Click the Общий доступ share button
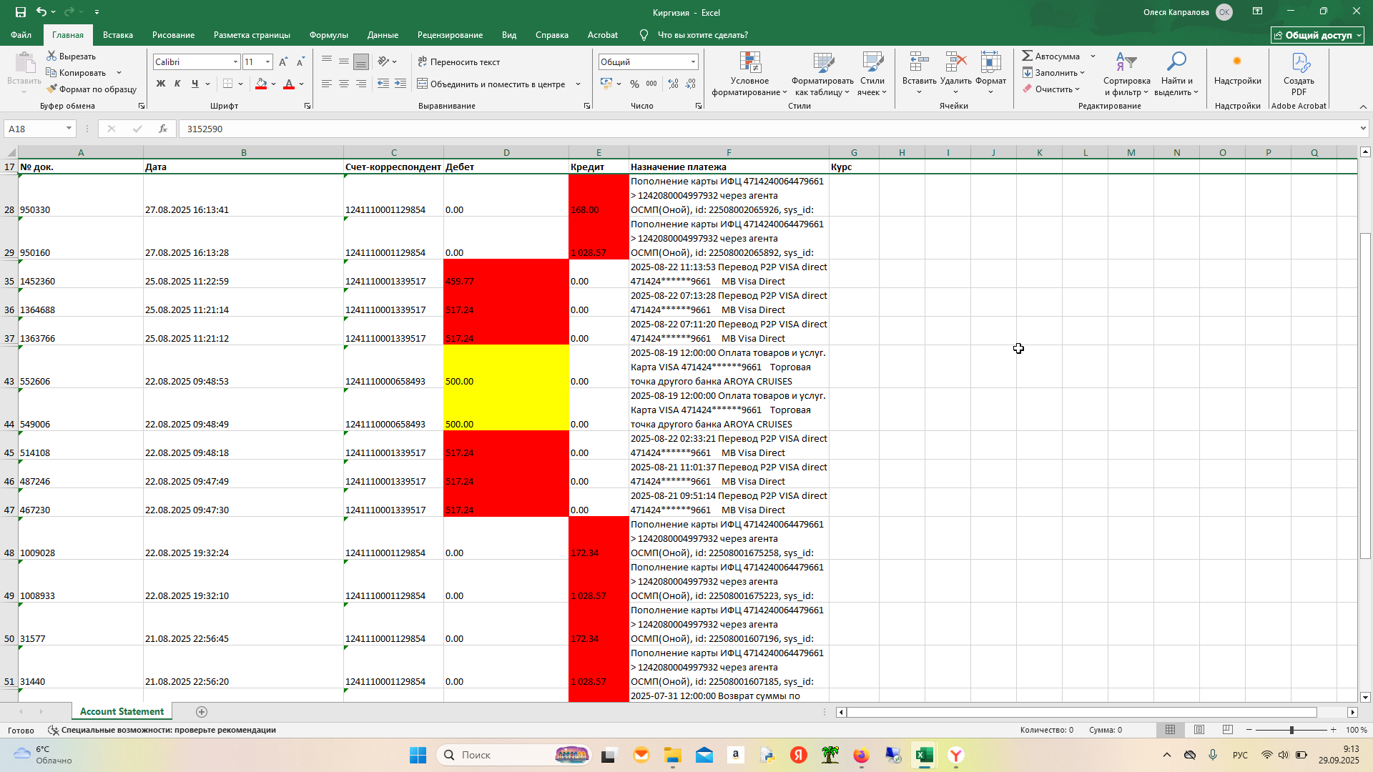1373x772 pixels. [x=1317, y=35]
